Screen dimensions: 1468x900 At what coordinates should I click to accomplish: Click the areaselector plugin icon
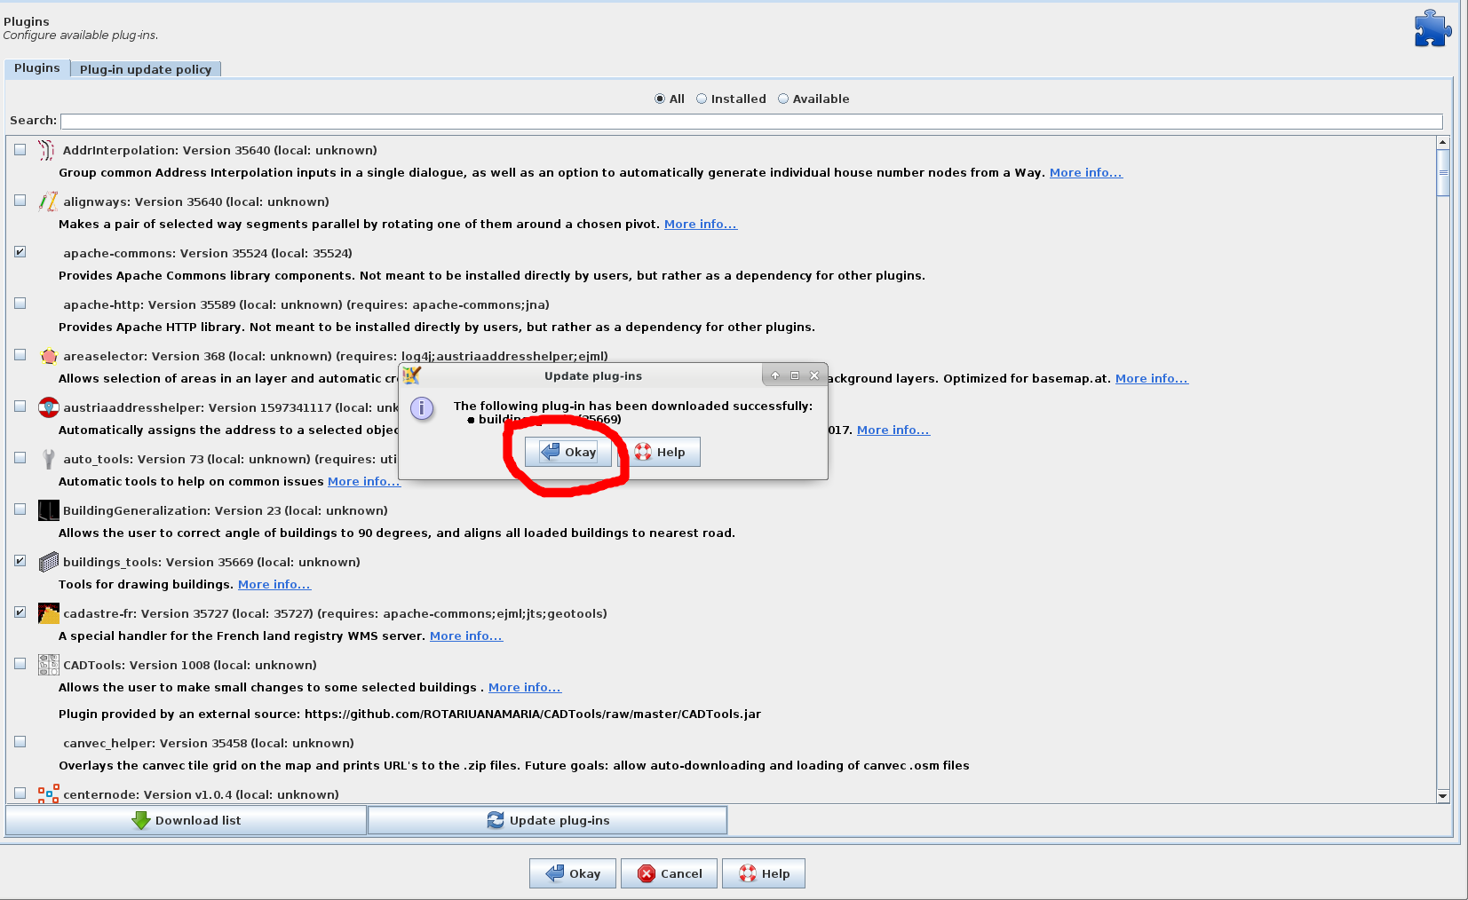[49, 357]
